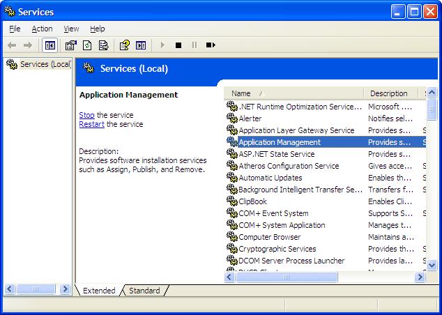Screen dimensions: 442x315
Task: Select Atheros Configuration Service row
Action: 326,166
